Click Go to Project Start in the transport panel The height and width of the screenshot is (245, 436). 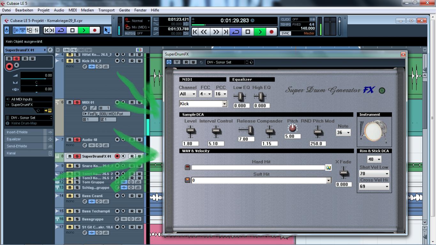(x=195, y=32)
